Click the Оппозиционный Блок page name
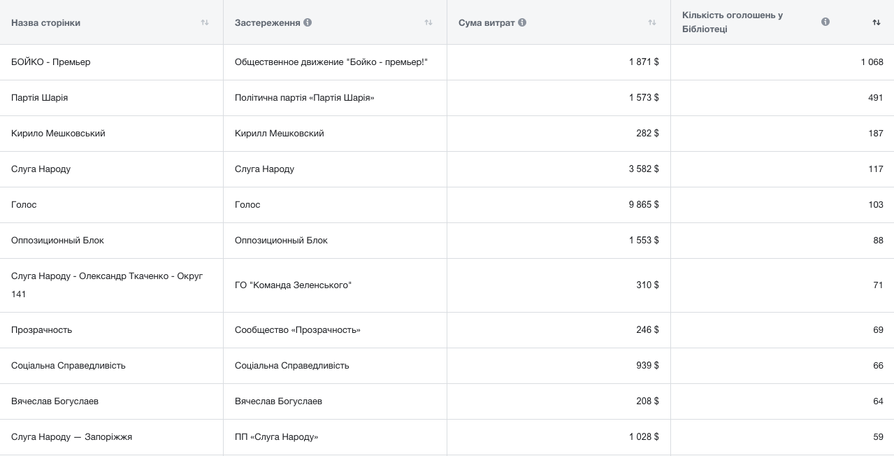This screenshot has height=456, width=894. pyautogui.click(x=57, y=241)
